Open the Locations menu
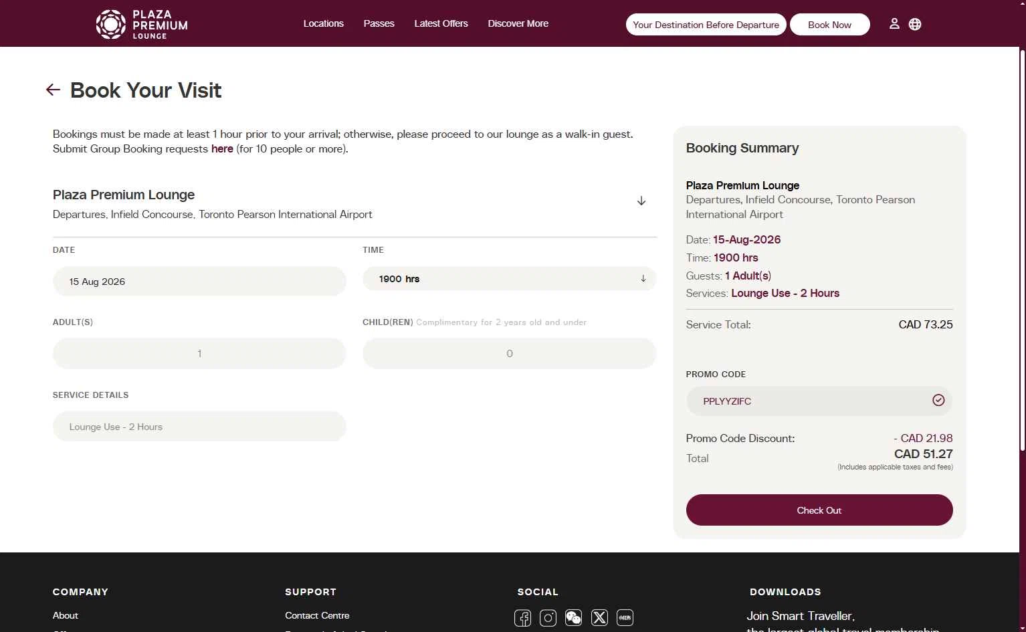 pyautogui.click(x=324, y=23)
